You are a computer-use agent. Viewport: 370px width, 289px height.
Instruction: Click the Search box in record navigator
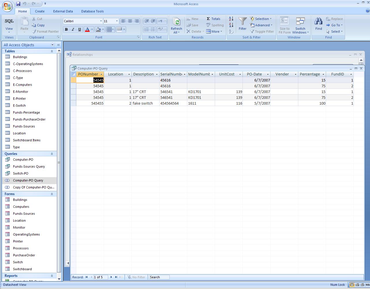coord(159,277)
